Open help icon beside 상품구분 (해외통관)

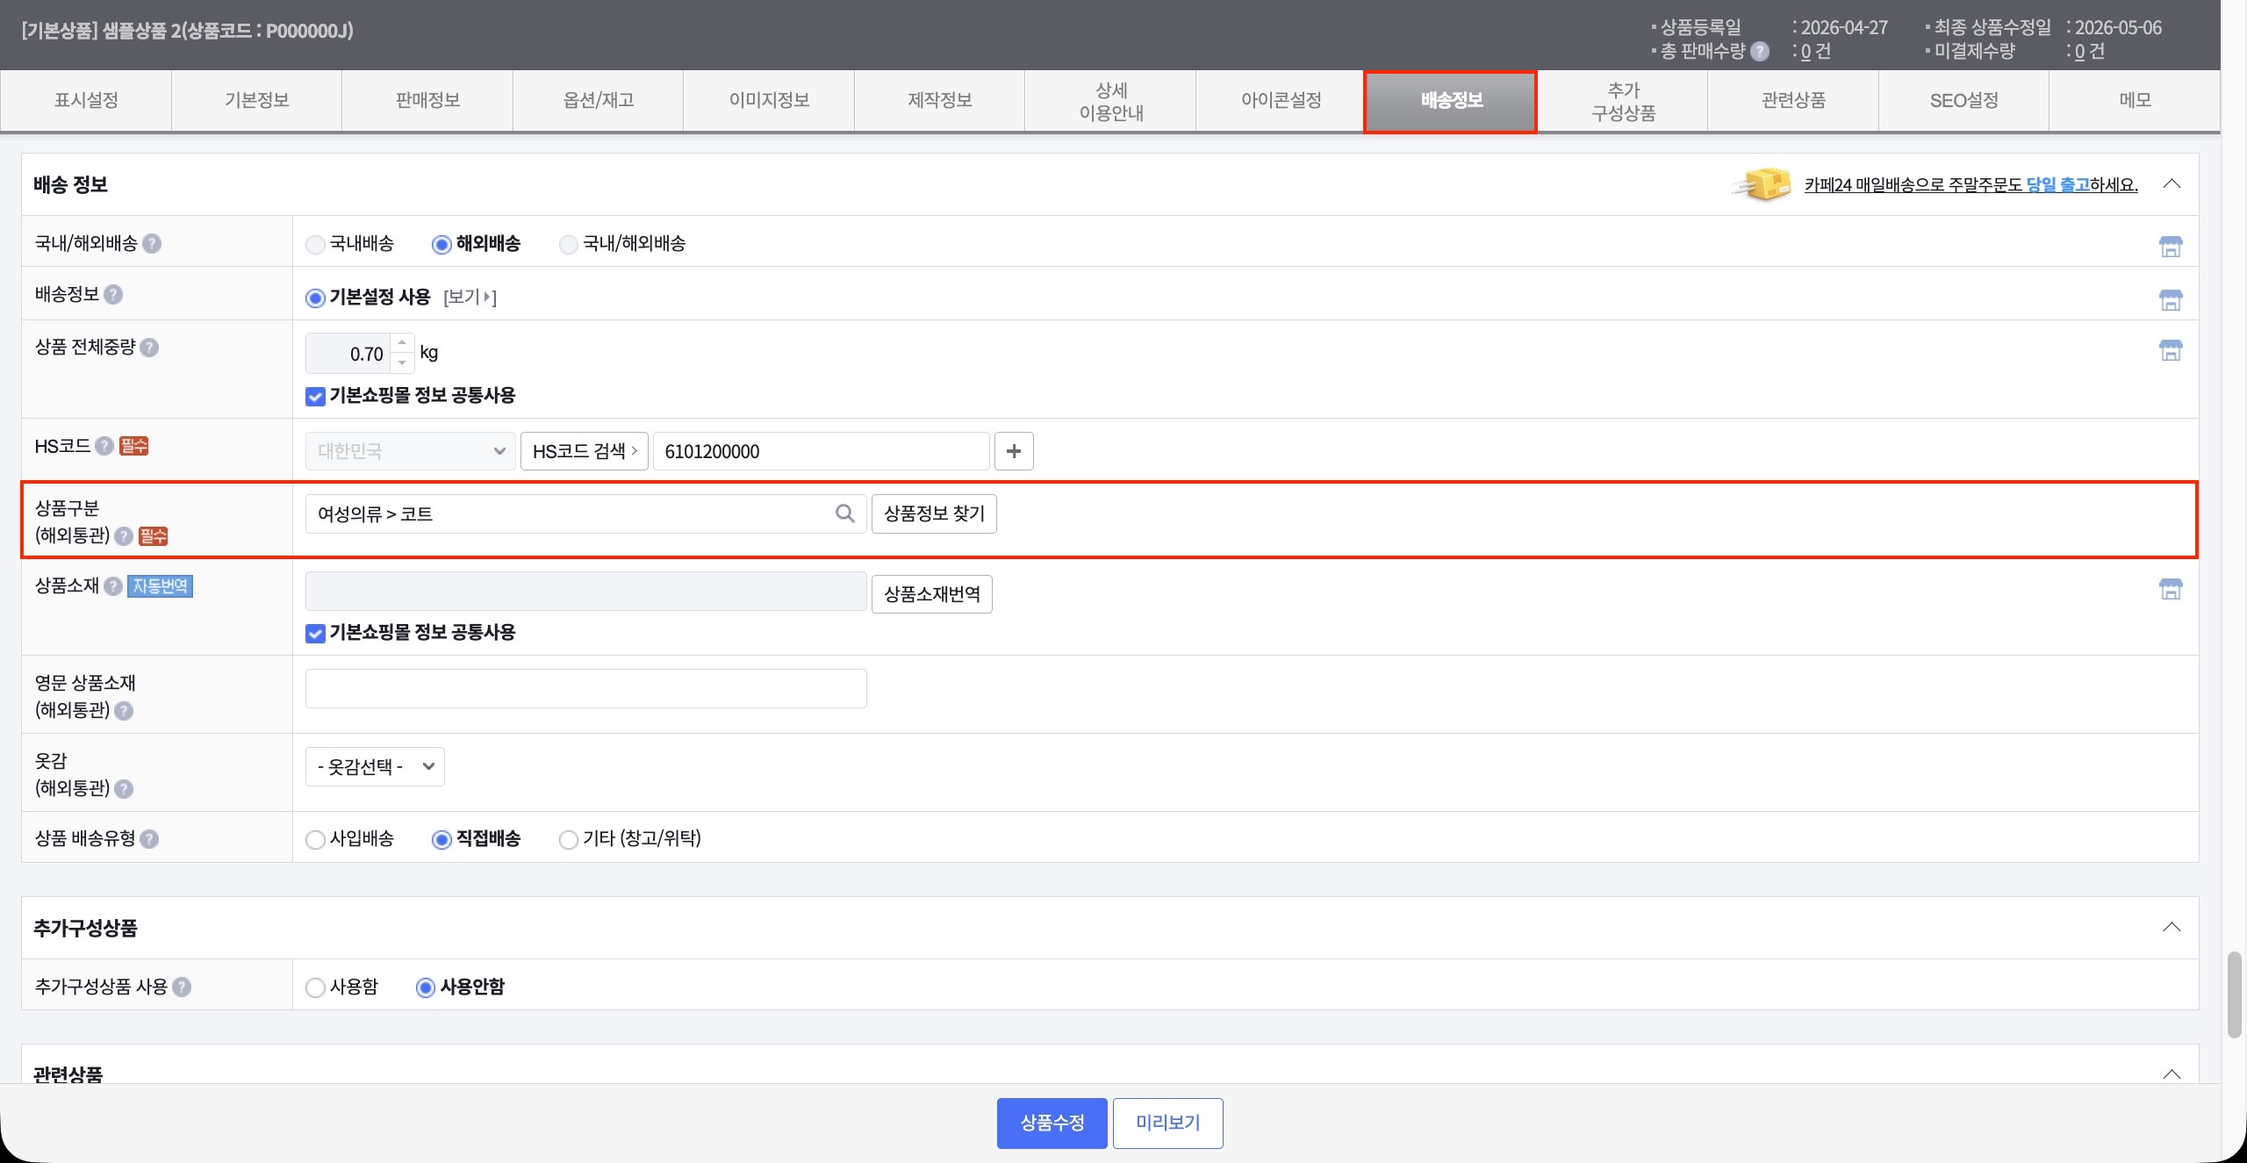coord(124,535)
